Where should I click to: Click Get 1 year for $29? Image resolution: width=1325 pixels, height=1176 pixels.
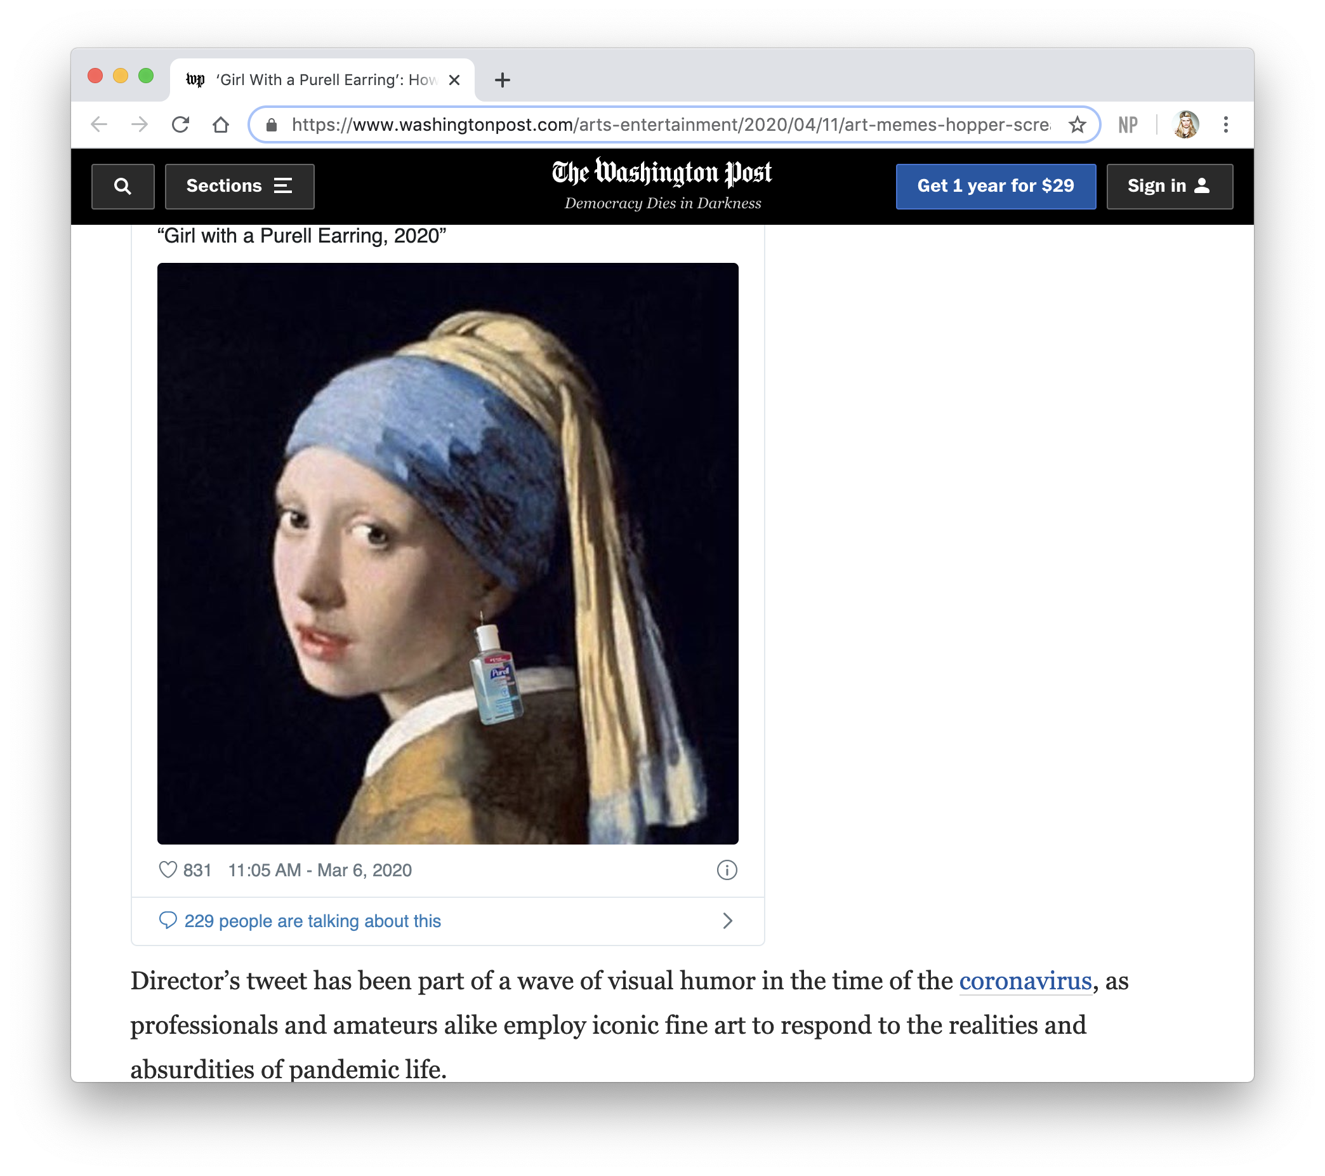click(x=995, y=186)
